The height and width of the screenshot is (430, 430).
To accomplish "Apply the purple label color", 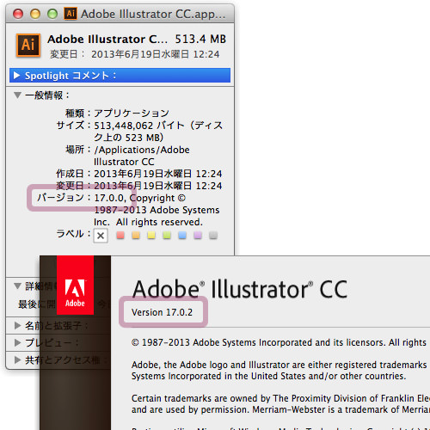I will tap(198, 236).
